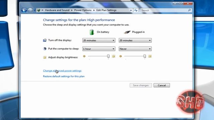Viewport: 214px width, 120px height.
Task: Click sun icon beside Adjust display brightness
Action: (x=45, y=57)
